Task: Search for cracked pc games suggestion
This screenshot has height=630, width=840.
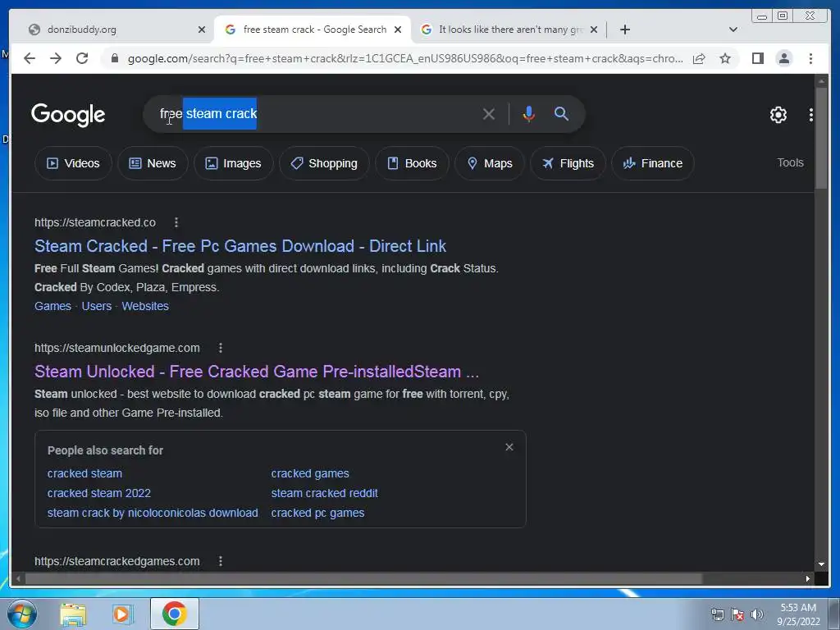Action: pyautogui.click(x=317, y=513)
